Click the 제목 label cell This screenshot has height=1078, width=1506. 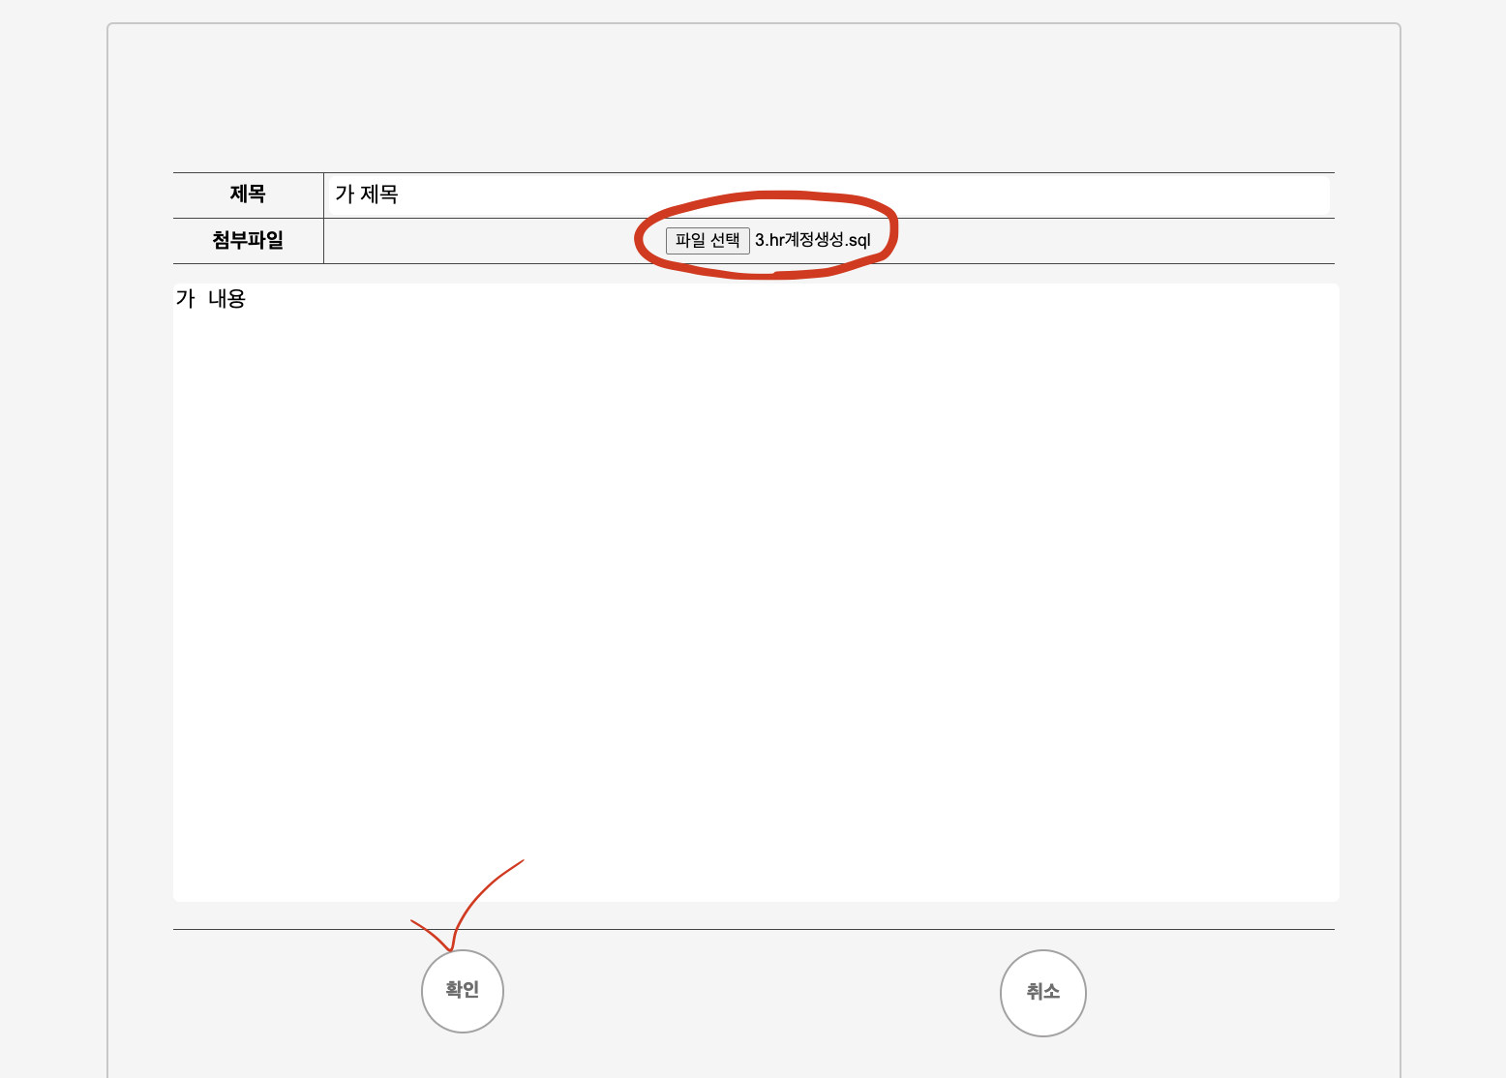(x=248, y=195)
